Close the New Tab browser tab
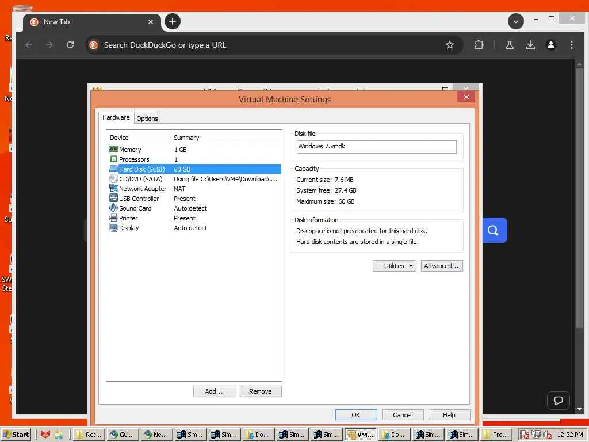Viewport: 589px width, 442px height. click(151, 22)
